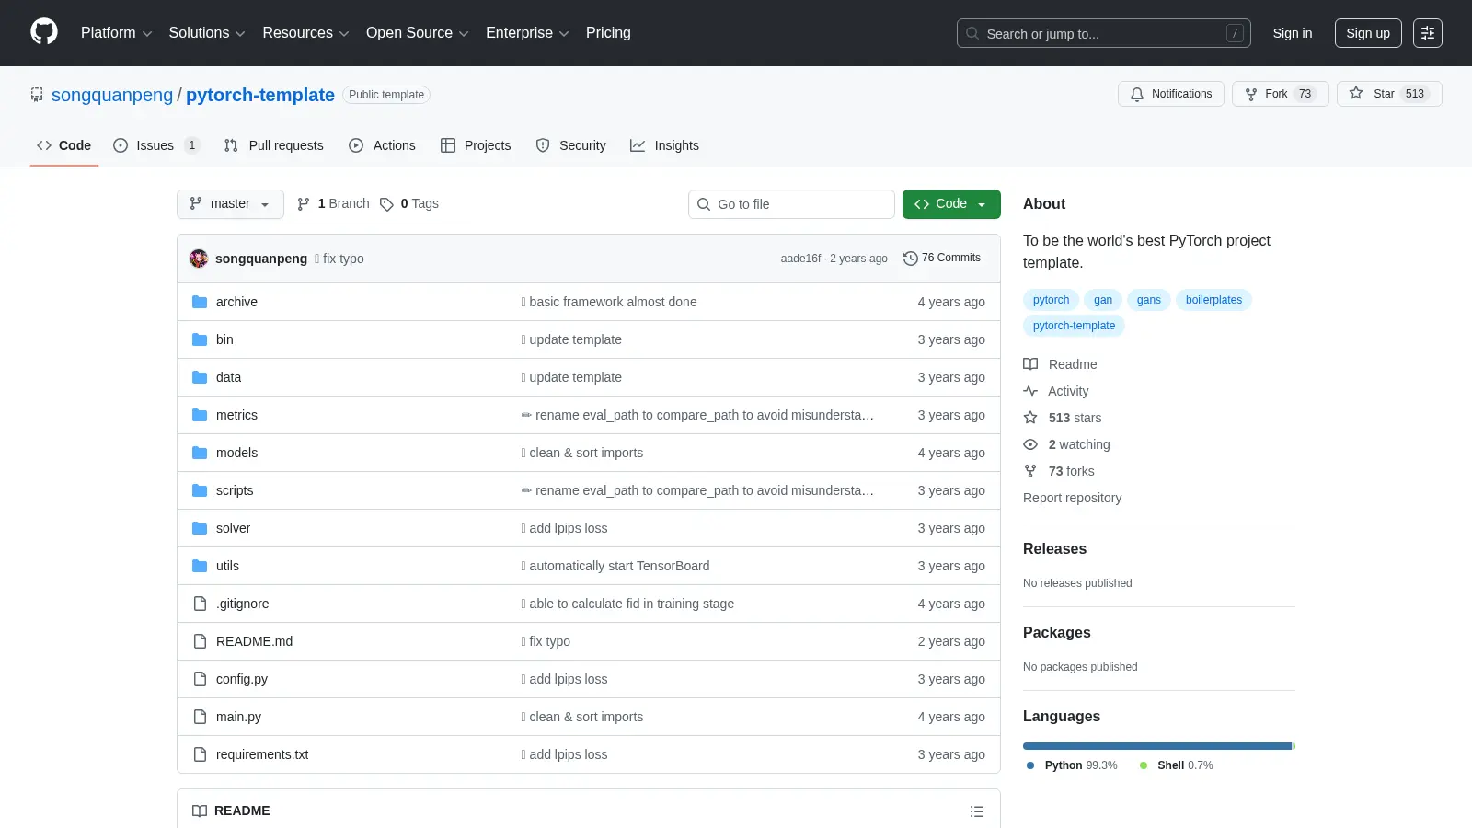Expand the Open Source menu

click(x=418, y=33)
